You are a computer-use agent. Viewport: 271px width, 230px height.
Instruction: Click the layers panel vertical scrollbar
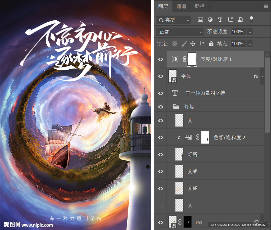267,95
